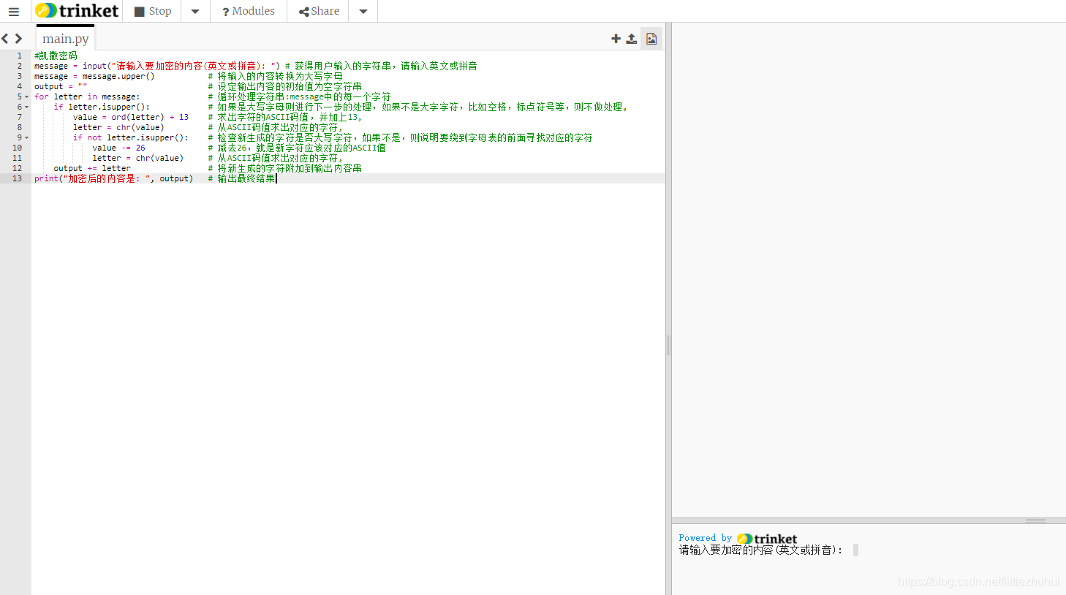Expand the run options dropdown arrow
The height and width of the screenshot is (595, 1066).
[195, 11]
